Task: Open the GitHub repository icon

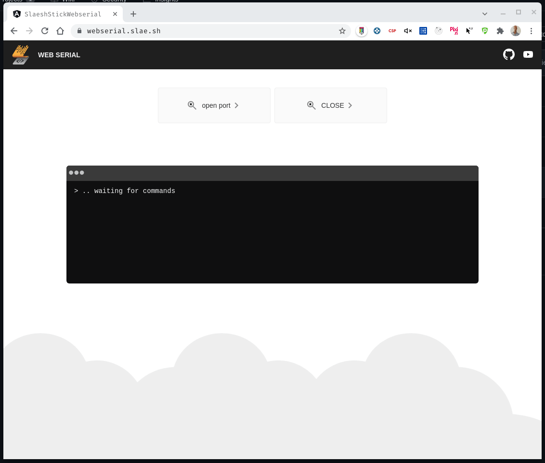Action: [x=508, y=54]
